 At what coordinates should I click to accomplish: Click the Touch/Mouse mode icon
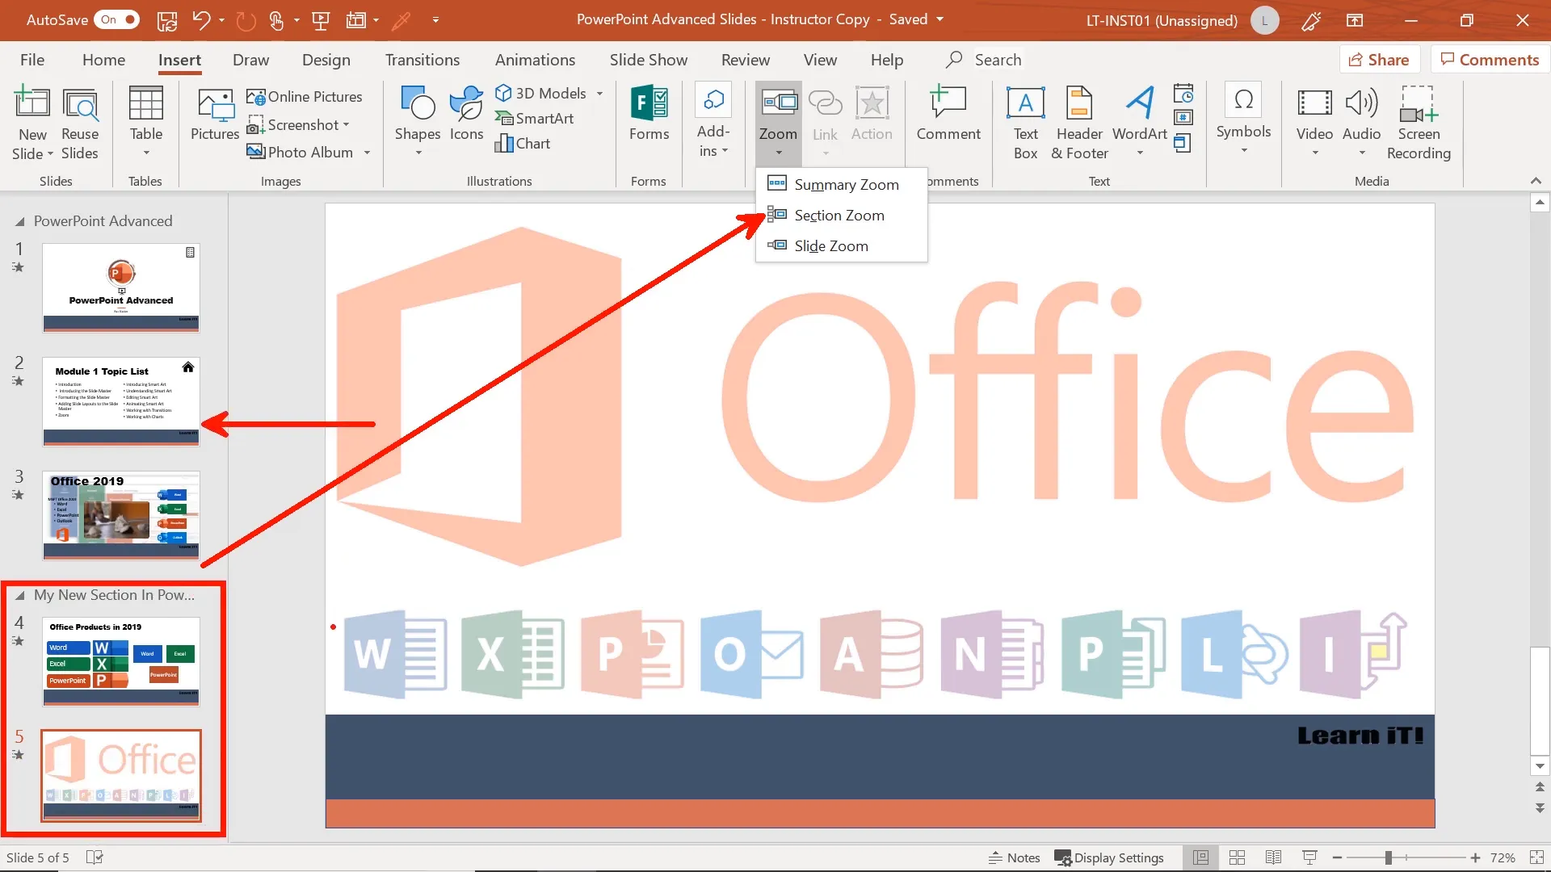(276, 20)
